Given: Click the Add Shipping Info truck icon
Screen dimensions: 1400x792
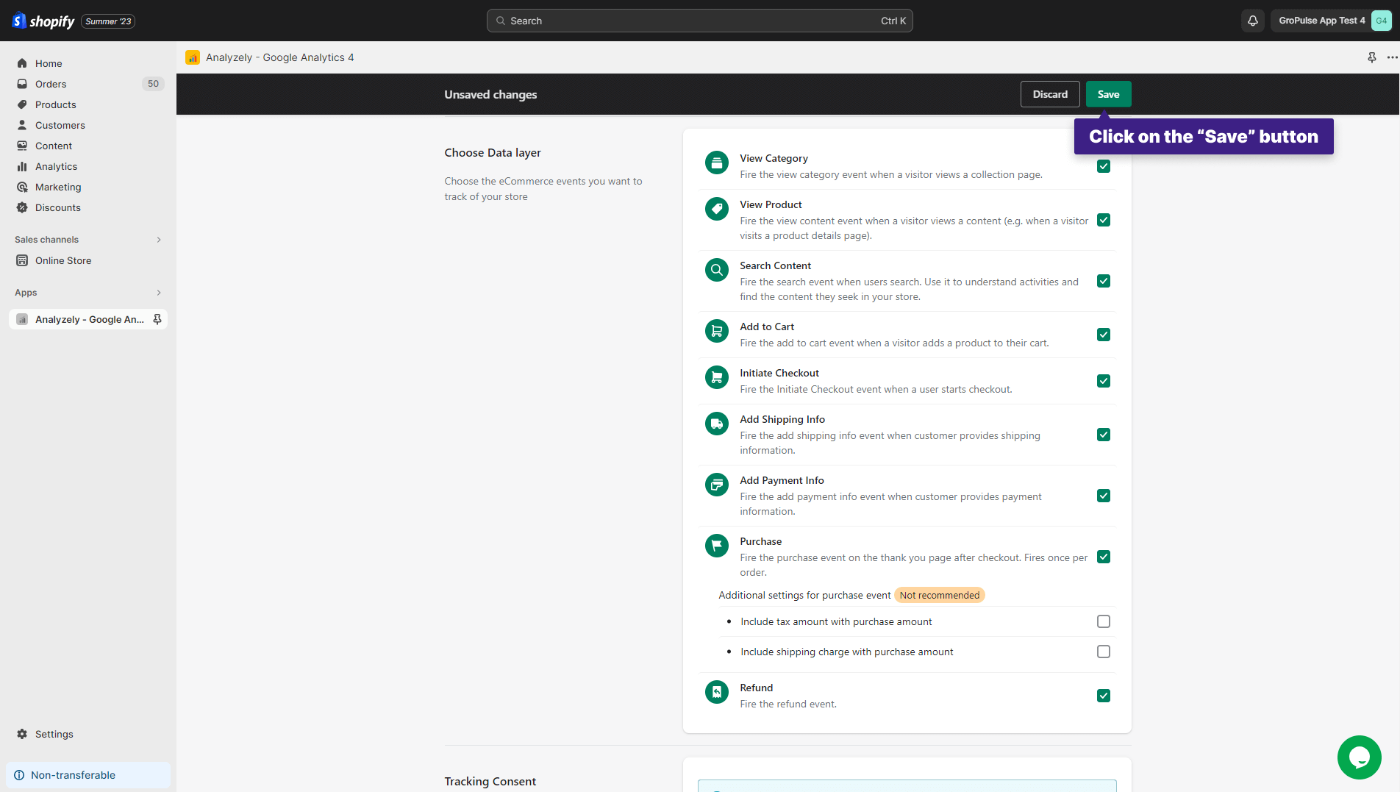Looking at the screenshot, I should (716, 424).
